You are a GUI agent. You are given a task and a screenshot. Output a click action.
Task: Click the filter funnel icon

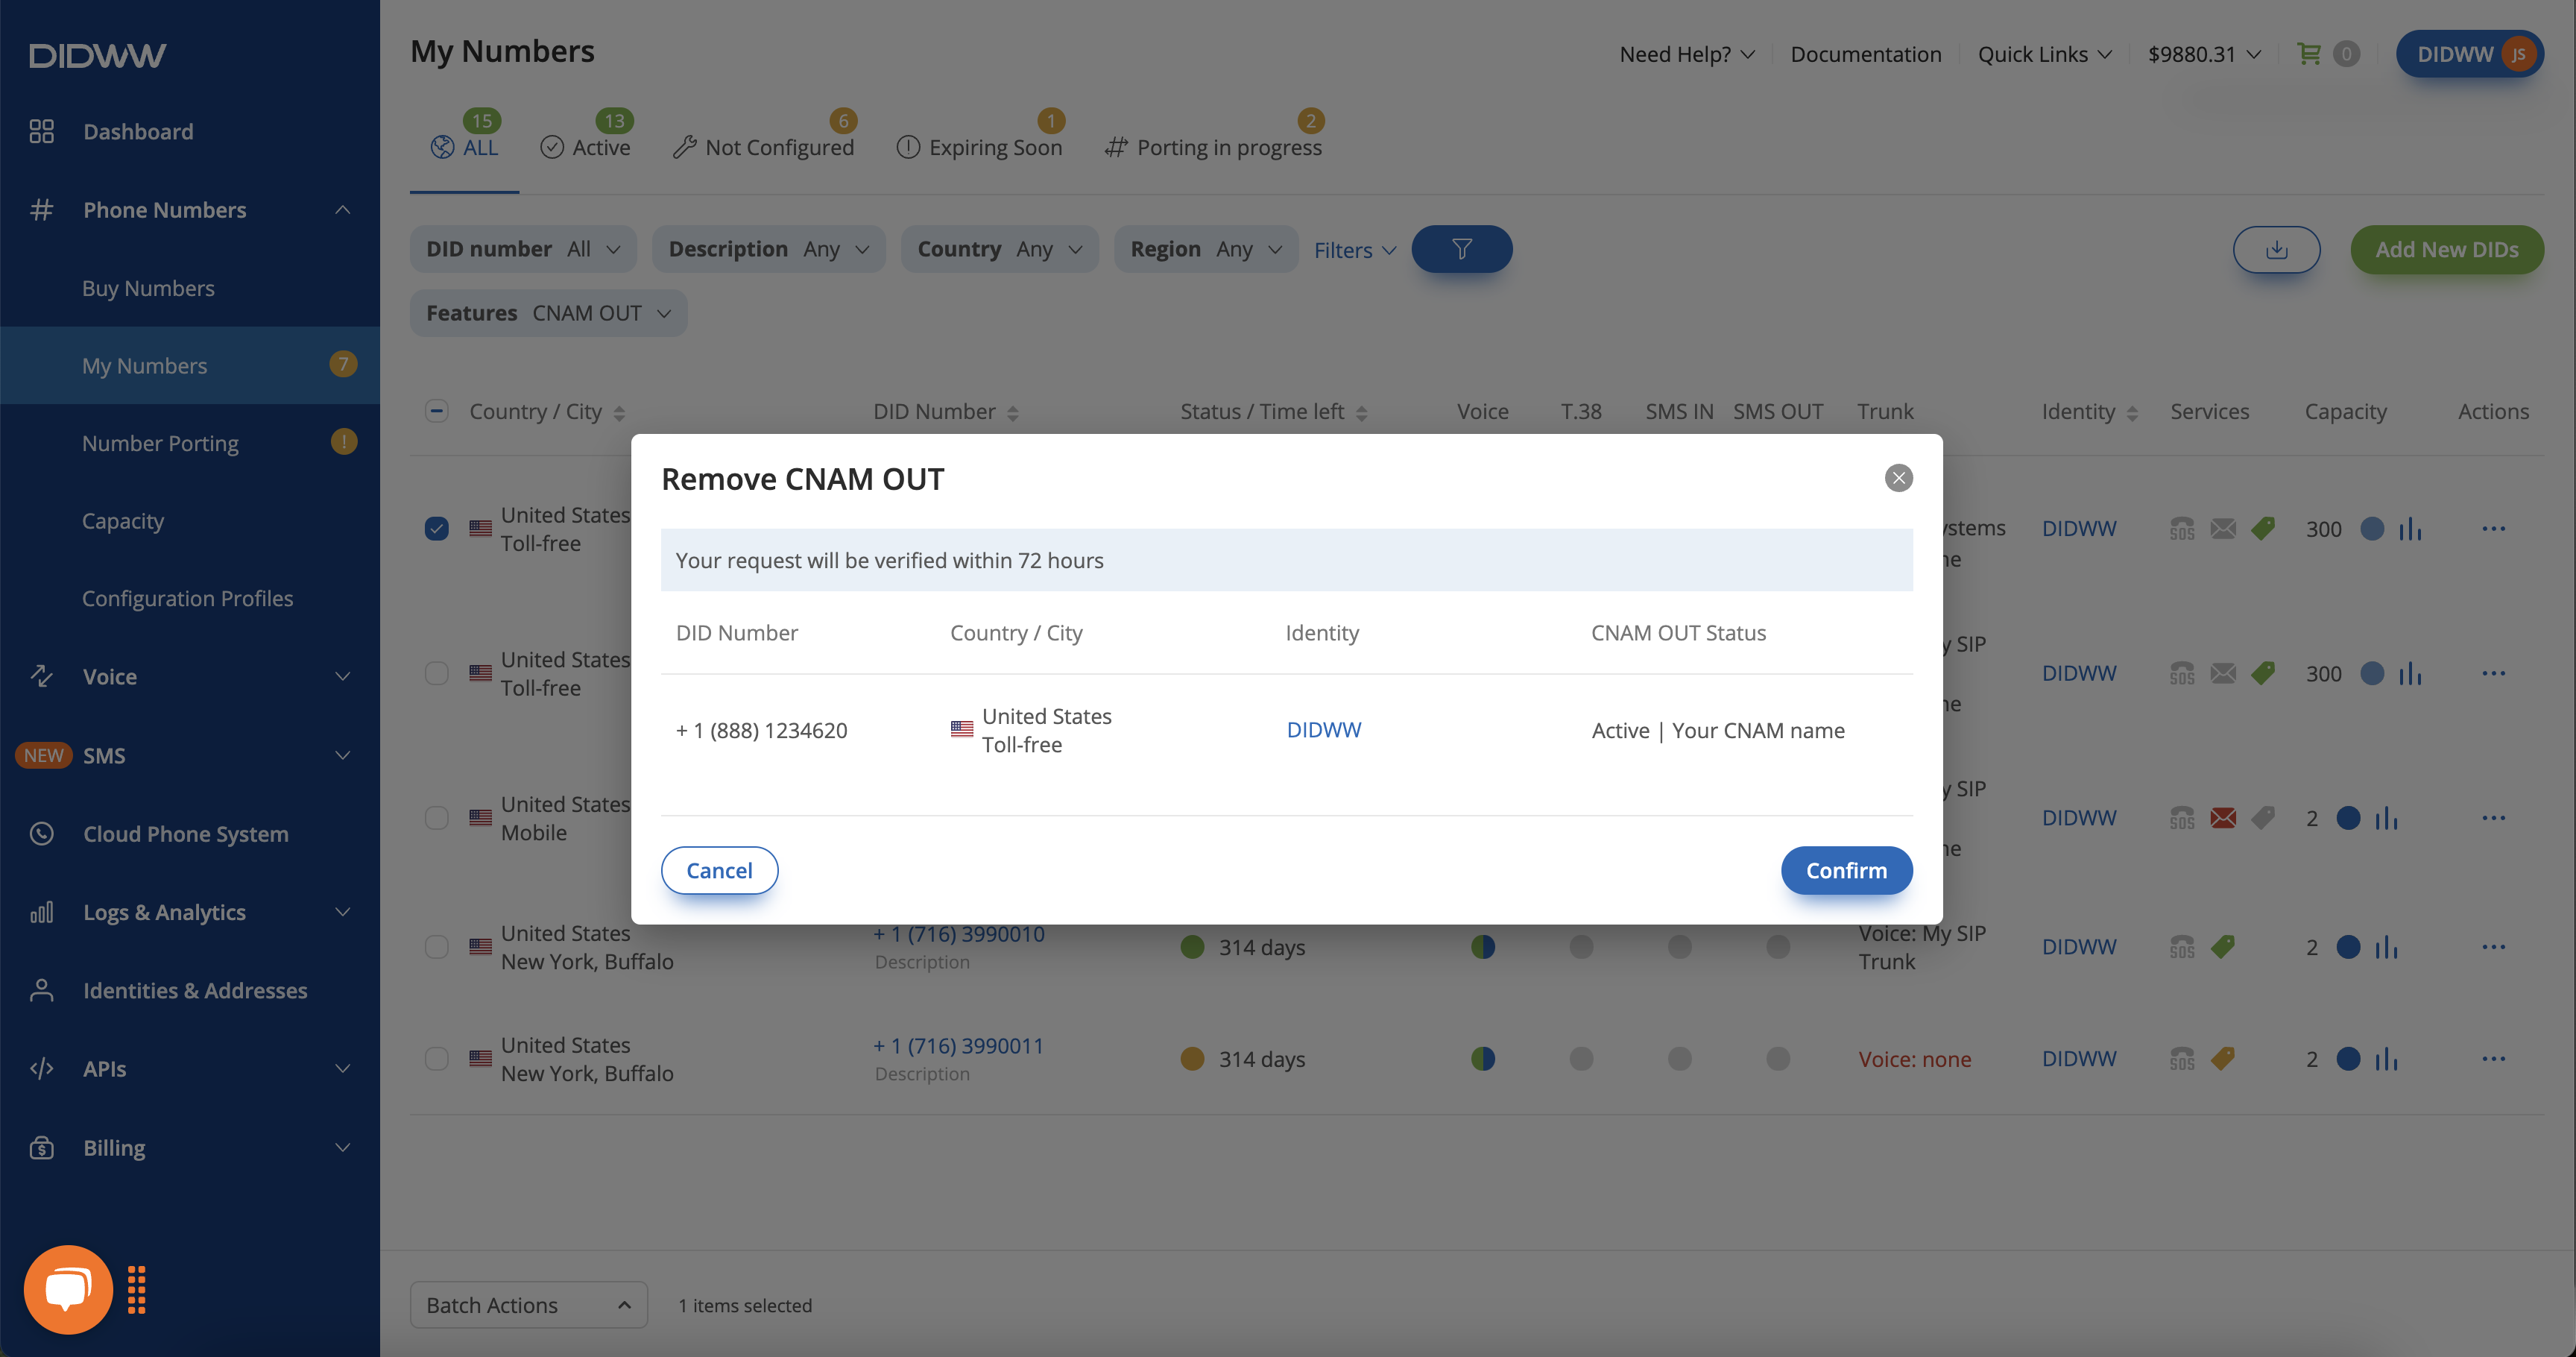pyautogui.click(x=1462, y=249)
